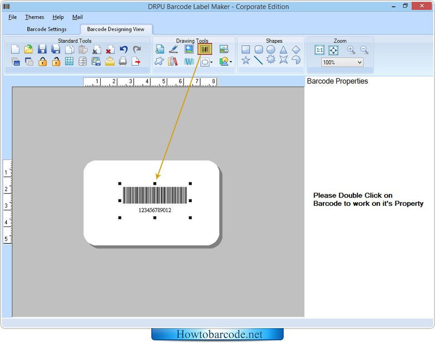This screenshot has height=343, width=435.
Task: Zoom in with magnifier plus
Action: click(351, 50)
